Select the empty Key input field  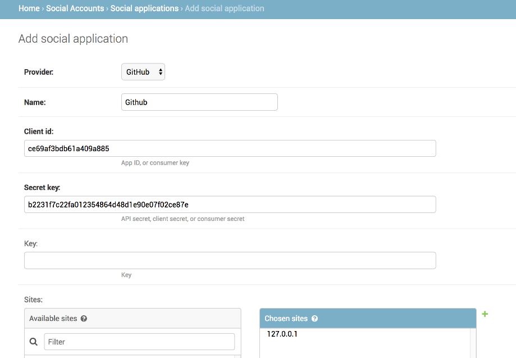point(230,261)
